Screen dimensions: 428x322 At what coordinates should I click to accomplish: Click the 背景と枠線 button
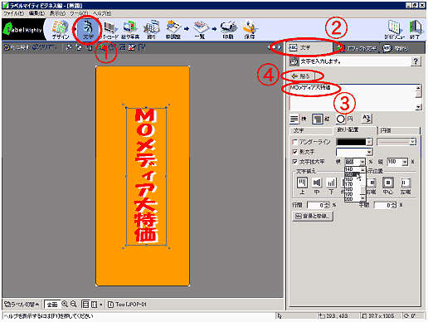313,216
